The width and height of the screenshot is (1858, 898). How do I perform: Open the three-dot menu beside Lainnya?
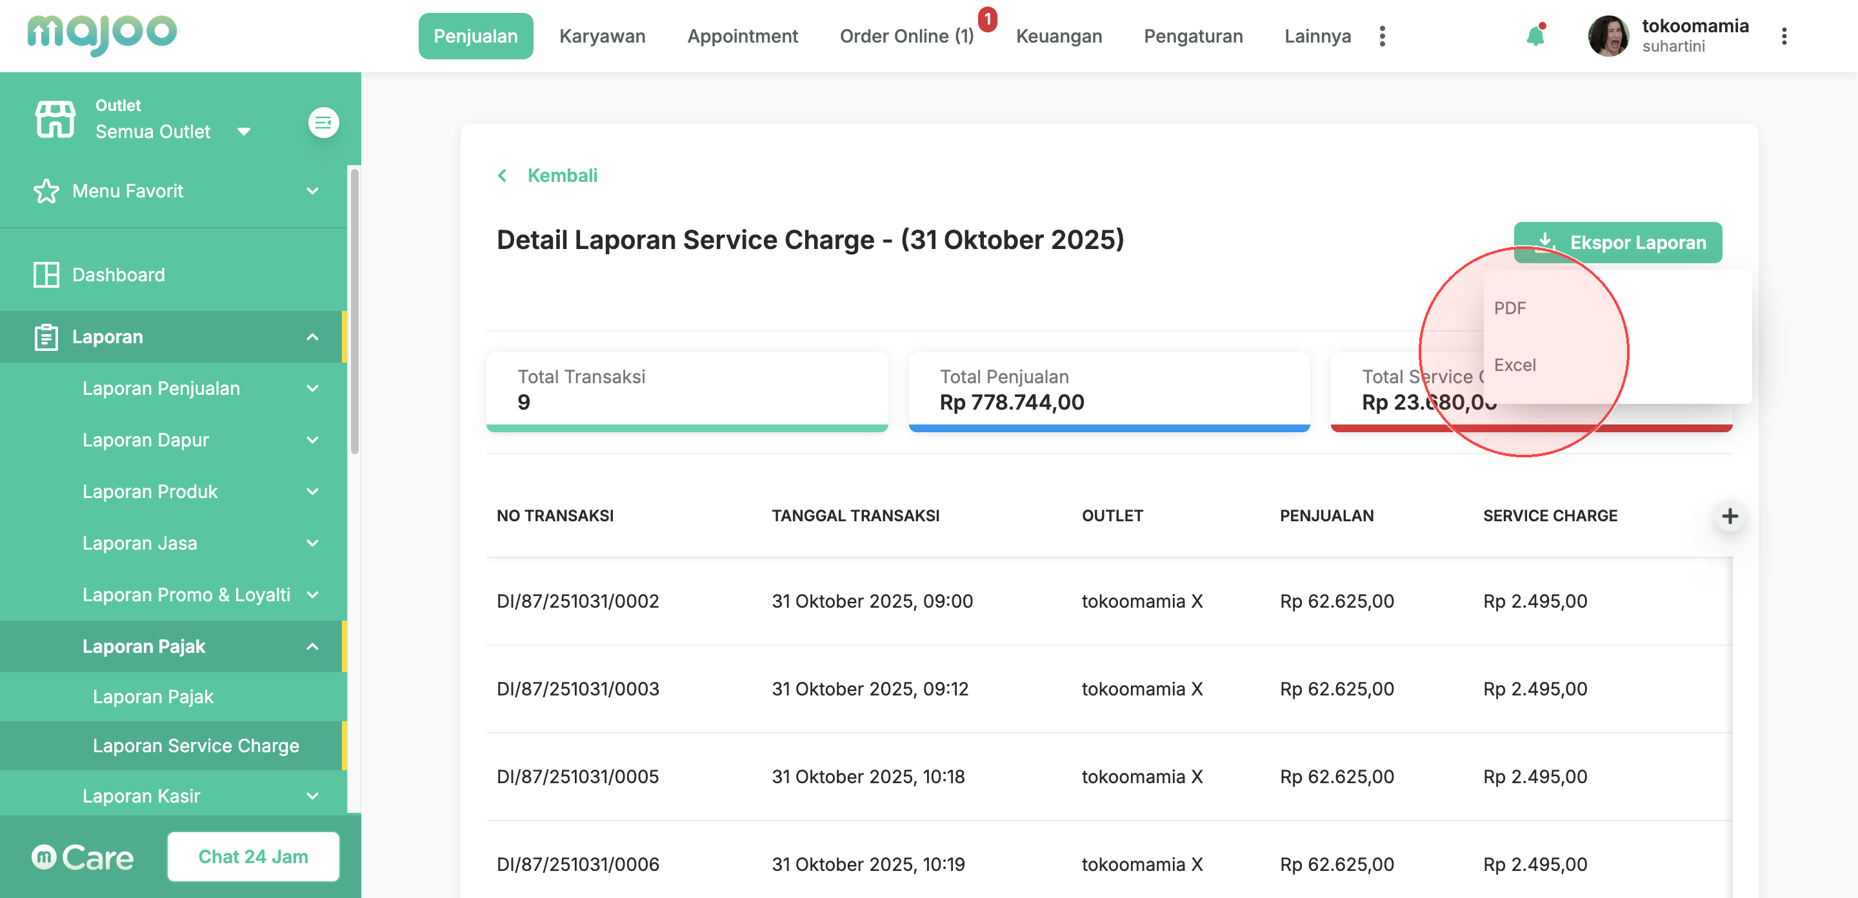coord(1382,36)
